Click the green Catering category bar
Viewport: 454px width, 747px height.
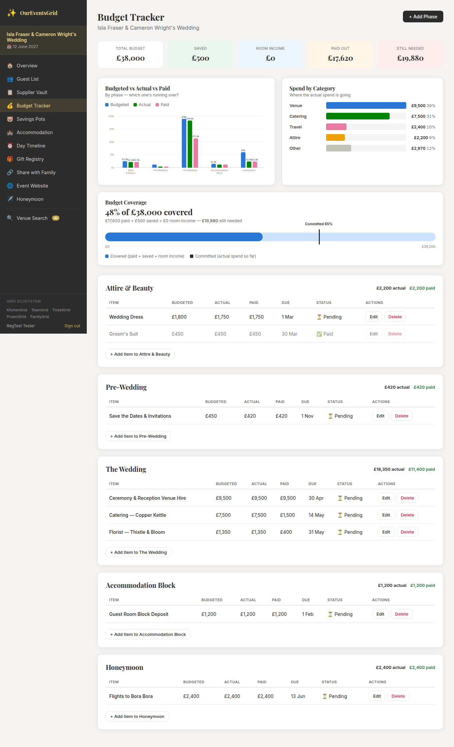(x=358, y=116)
